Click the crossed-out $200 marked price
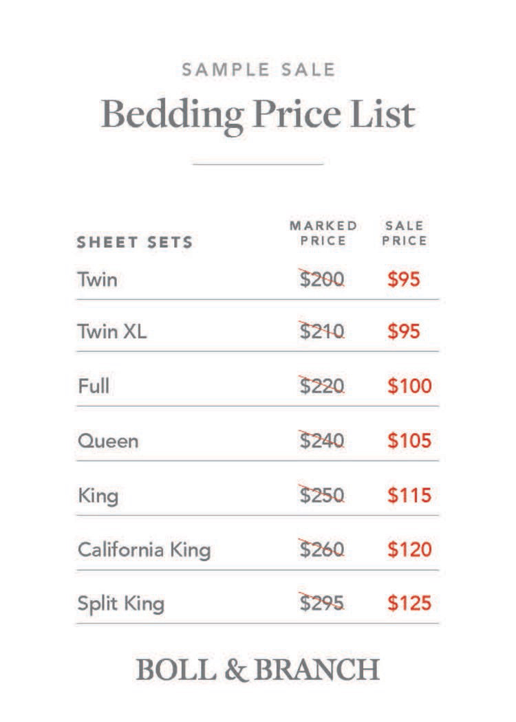516x722 pixels. 322,279
